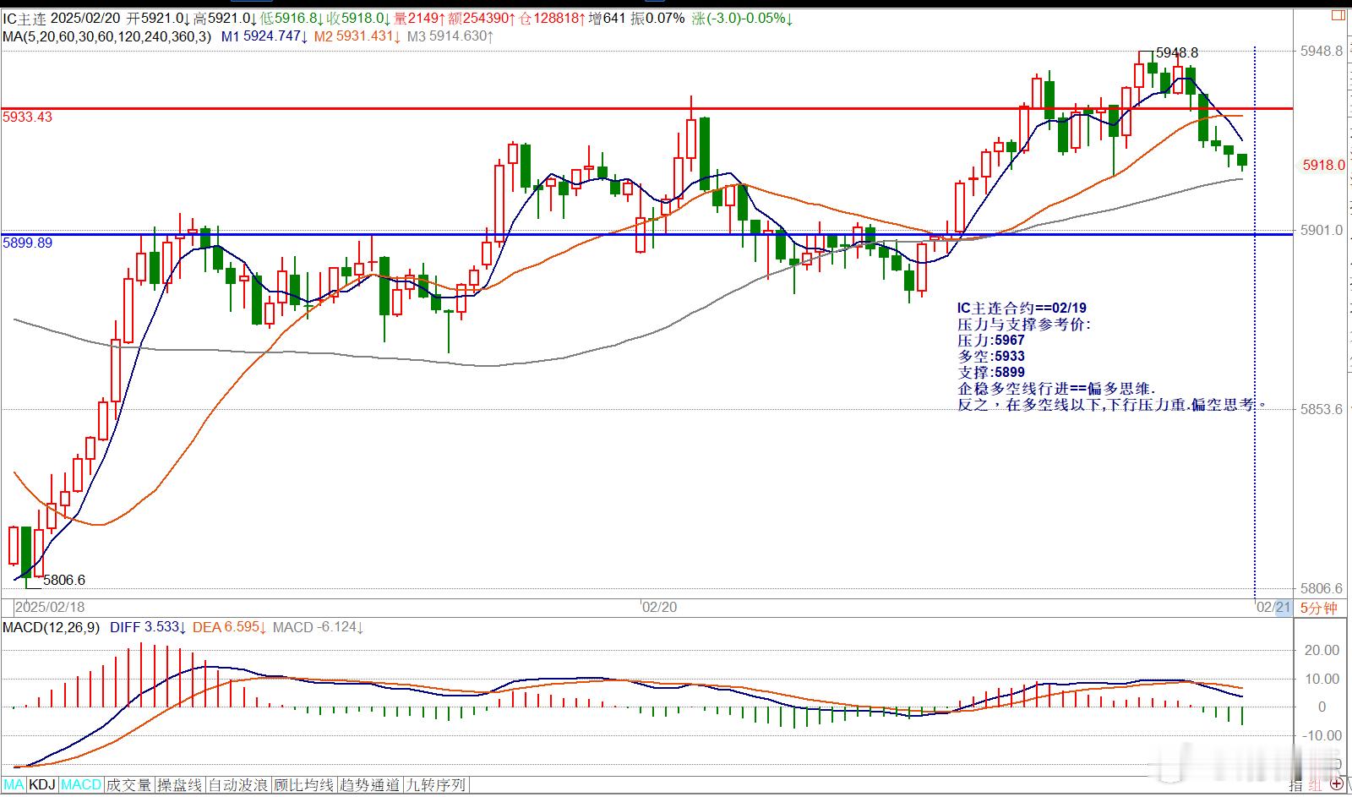The image size is (1352, 797).
Task: Click the M3 5914.630 moving average value
Action: click(450, 36)
